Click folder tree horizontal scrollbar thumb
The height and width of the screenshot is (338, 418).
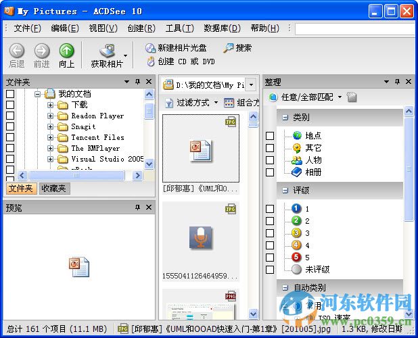pos(76,176)
